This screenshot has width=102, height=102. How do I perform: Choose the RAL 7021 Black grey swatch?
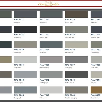[26, 29]
